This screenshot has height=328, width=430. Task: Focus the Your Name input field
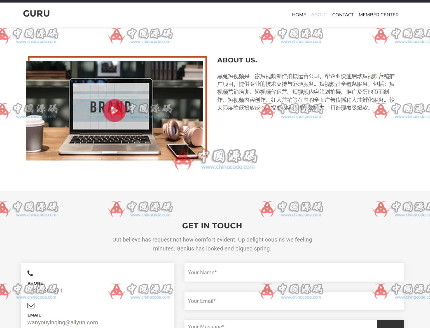click(294, 272)
